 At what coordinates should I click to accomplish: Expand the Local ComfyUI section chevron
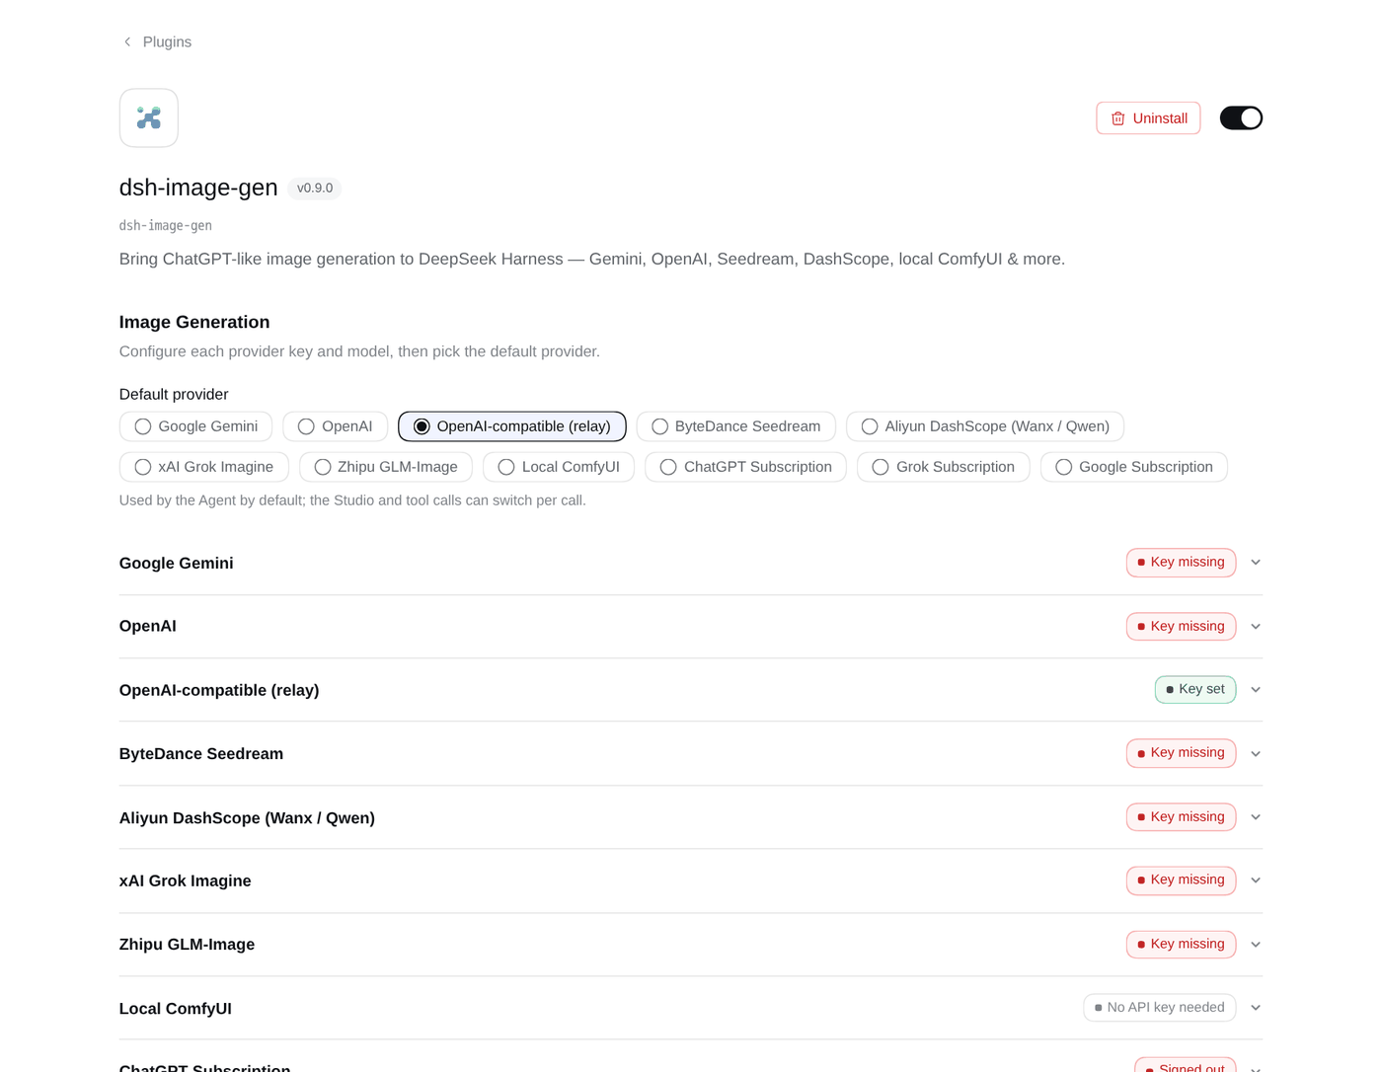pos(1256,1008)
